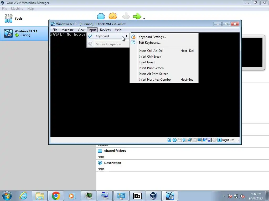Click the grey Discard arrow icon
269x201 pixels.
[x=126, y=16]
